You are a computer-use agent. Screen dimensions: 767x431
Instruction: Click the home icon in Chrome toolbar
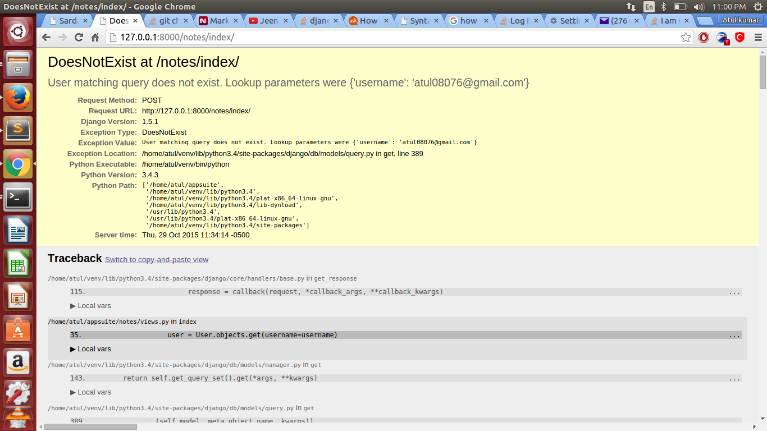click(95, 38)
